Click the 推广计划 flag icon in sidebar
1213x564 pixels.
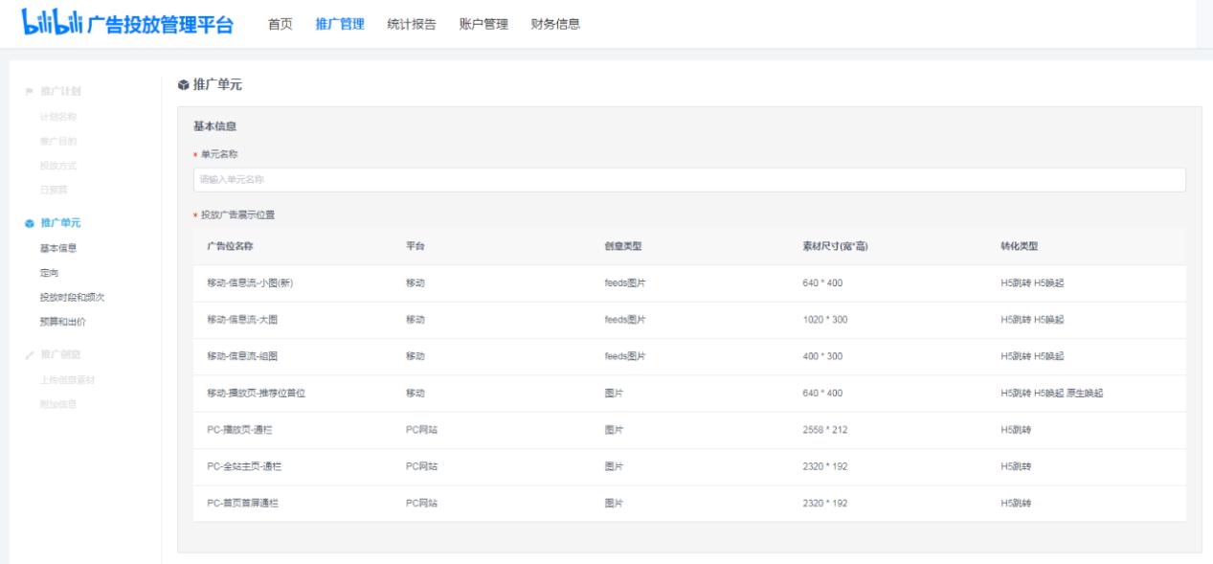pyautogui.click(x=29, y=92)
